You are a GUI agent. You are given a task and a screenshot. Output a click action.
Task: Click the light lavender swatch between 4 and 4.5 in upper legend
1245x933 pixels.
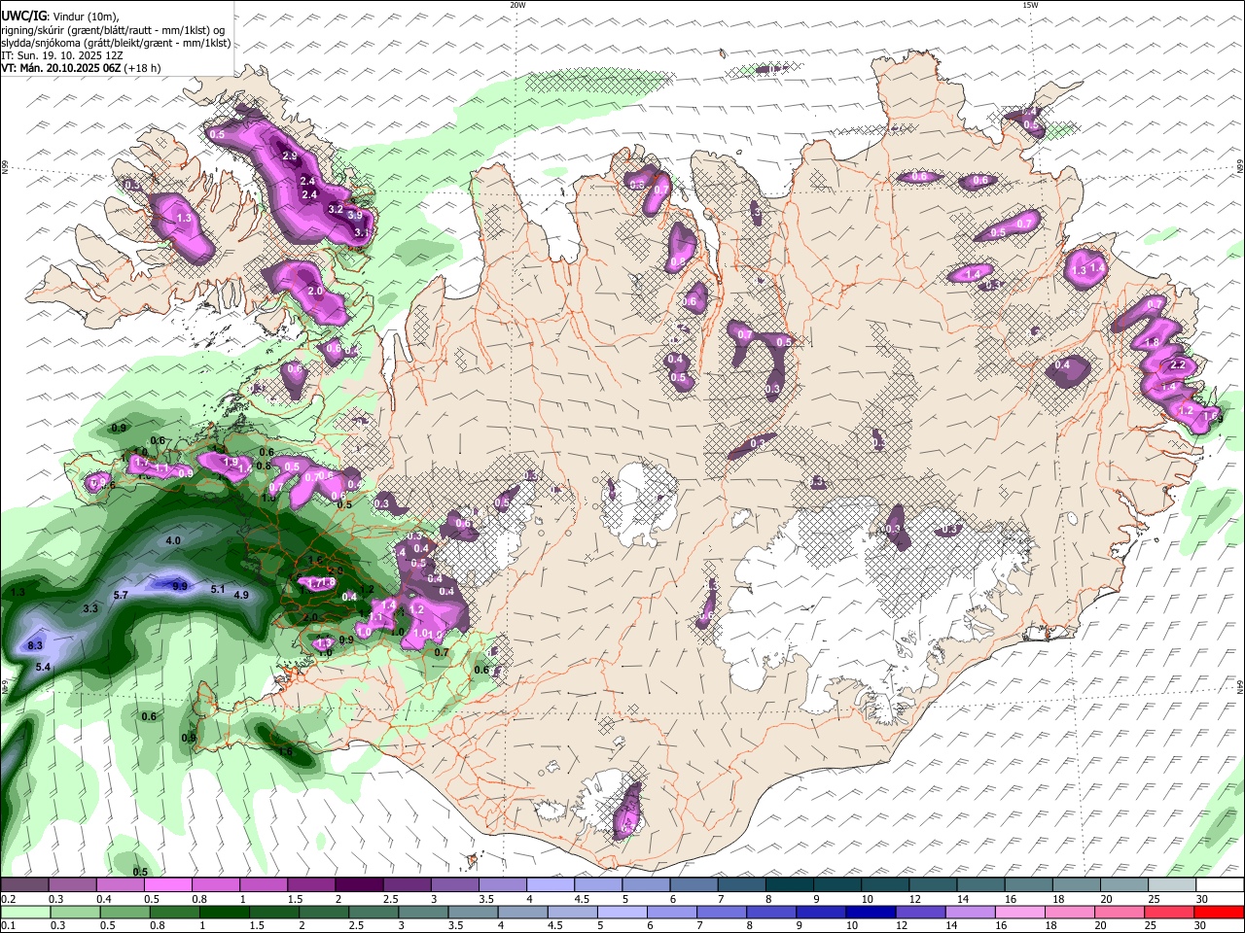(x=551, y=885)
